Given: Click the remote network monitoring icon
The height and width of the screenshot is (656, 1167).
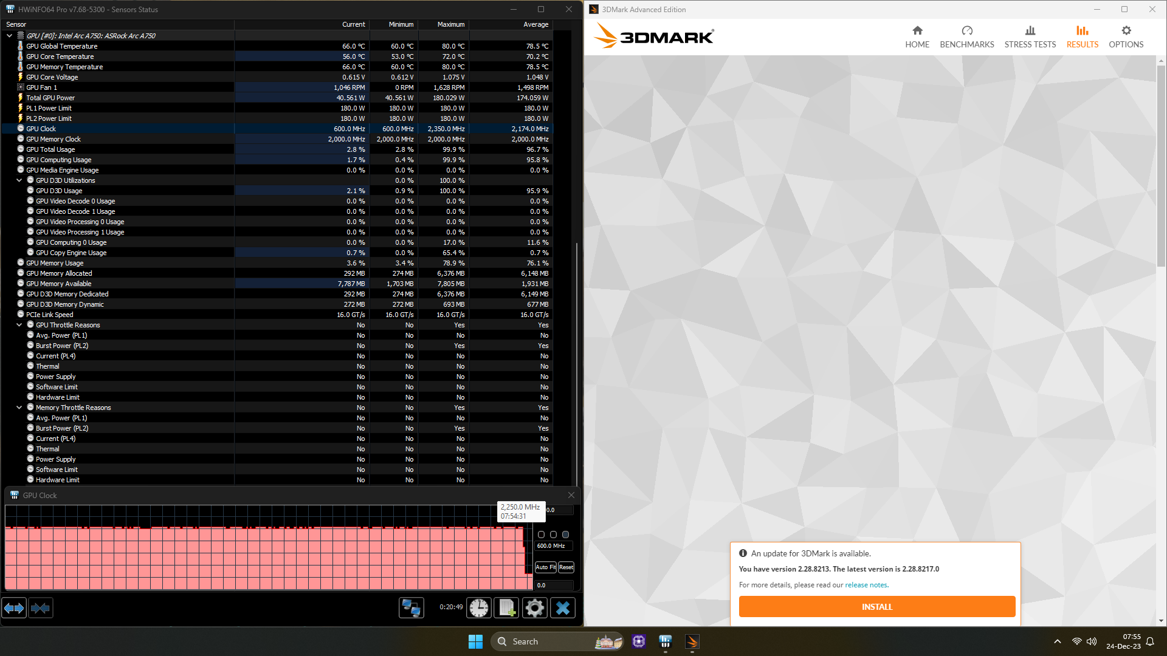Looking at the screenshot, I should coord(411,607).
